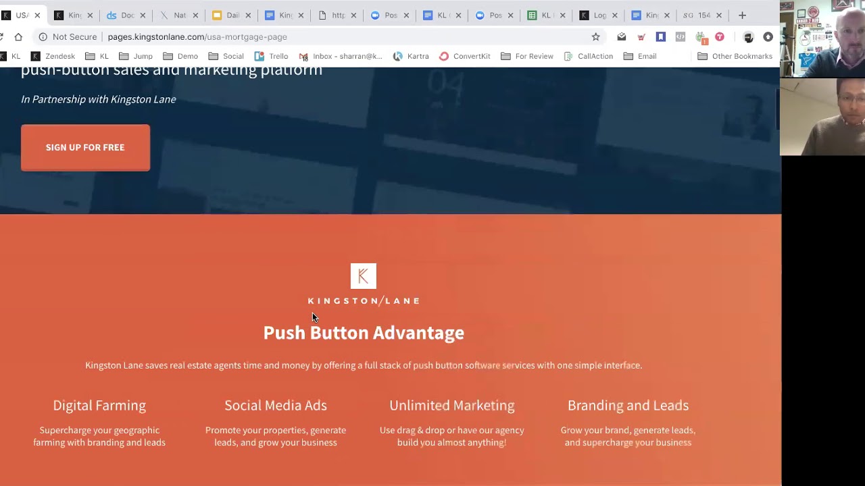This screenshot has width=865, height=486.
Task: Expand the Demo bookmarks folder
Action: pos(180,56)
